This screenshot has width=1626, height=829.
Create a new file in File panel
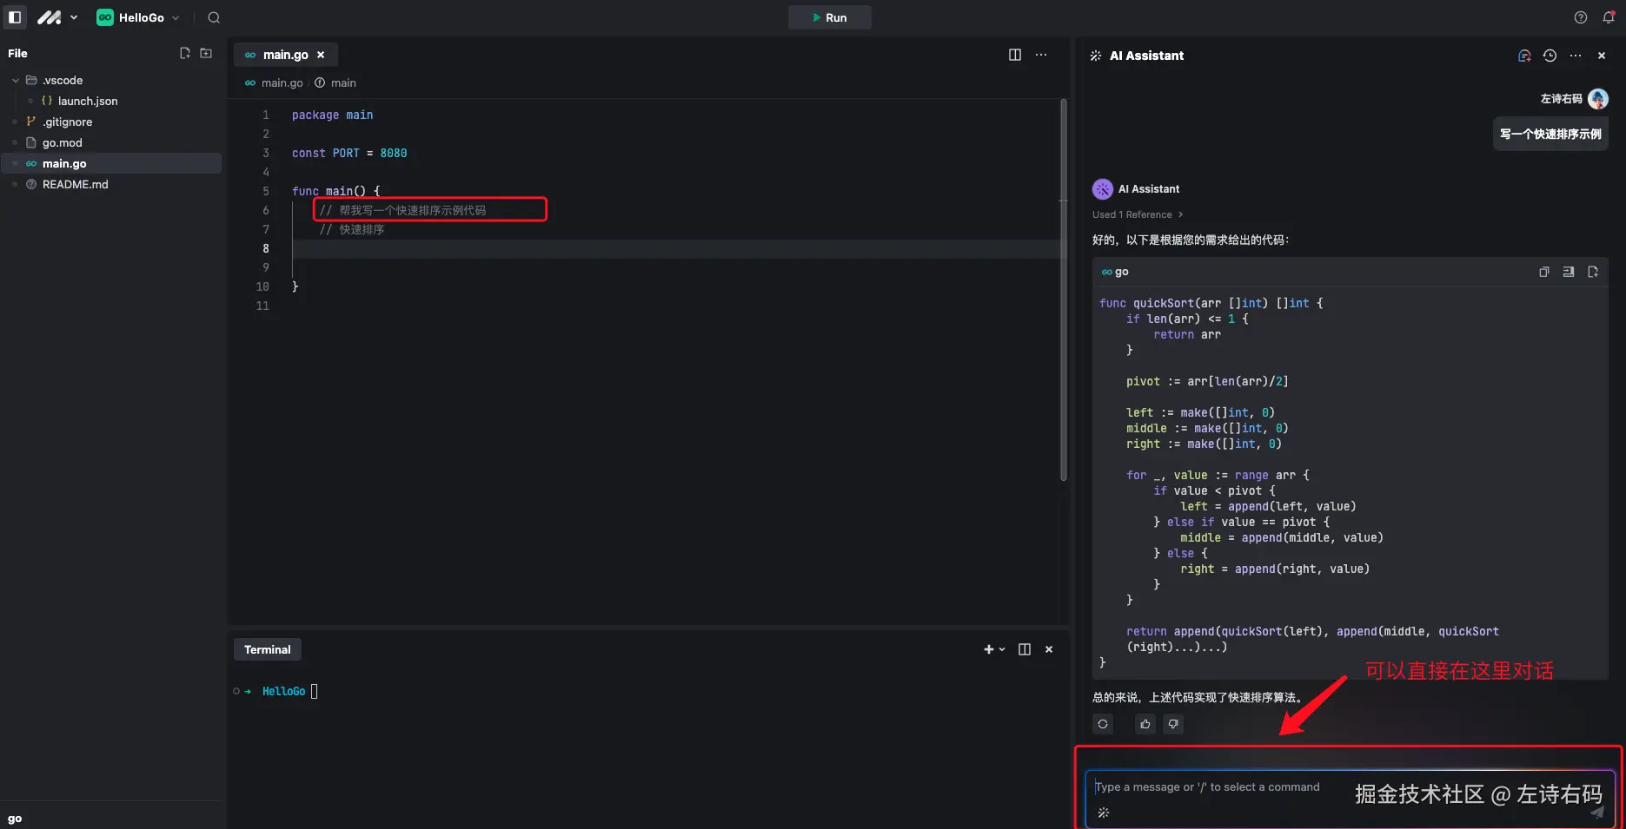pos(184,53)
